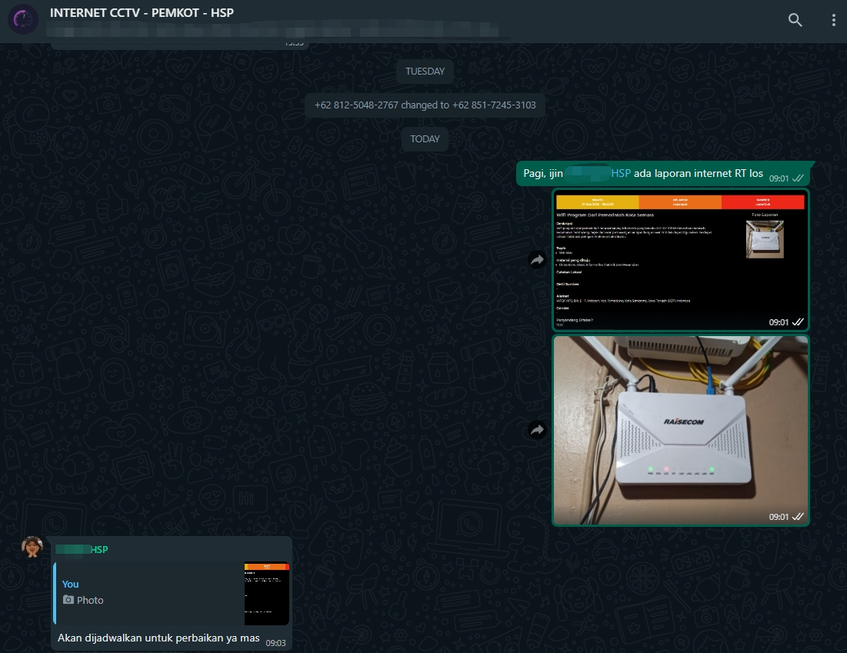Click the HSP mention in sent message
The height and width of the screenshot is (653, 847).
tap(621, 173)
